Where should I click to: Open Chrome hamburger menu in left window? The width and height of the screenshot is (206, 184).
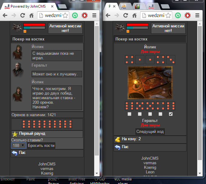(94, 16)
